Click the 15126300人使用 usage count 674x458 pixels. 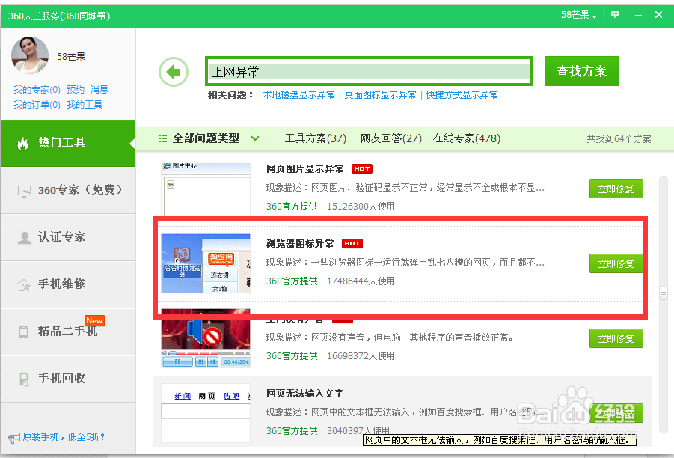point(361,207)
